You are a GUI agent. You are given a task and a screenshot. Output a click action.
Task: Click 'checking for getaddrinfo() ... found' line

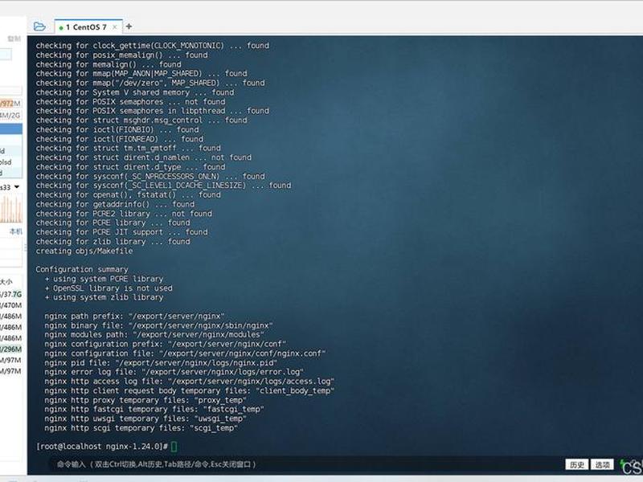(x=115, y=204)
